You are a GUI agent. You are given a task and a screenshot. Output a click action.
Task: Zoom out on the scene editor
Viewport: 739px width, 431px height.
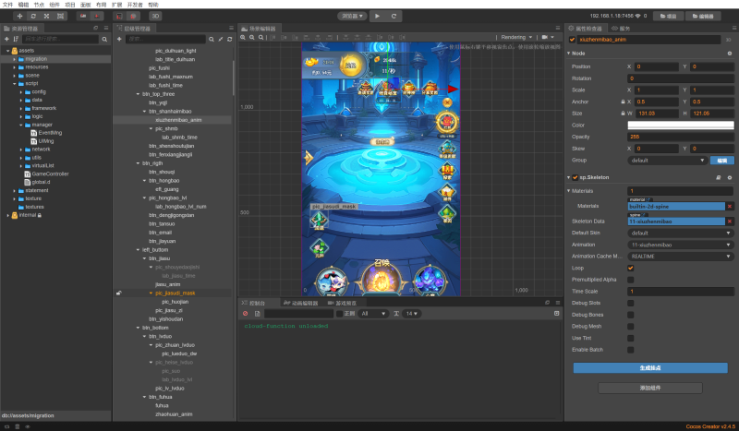[x=252, y=37]
